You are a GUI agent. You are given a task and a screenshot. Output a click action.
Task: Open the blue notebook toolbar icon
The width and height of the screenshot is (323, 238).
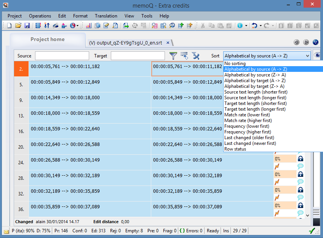coord(38,26)
